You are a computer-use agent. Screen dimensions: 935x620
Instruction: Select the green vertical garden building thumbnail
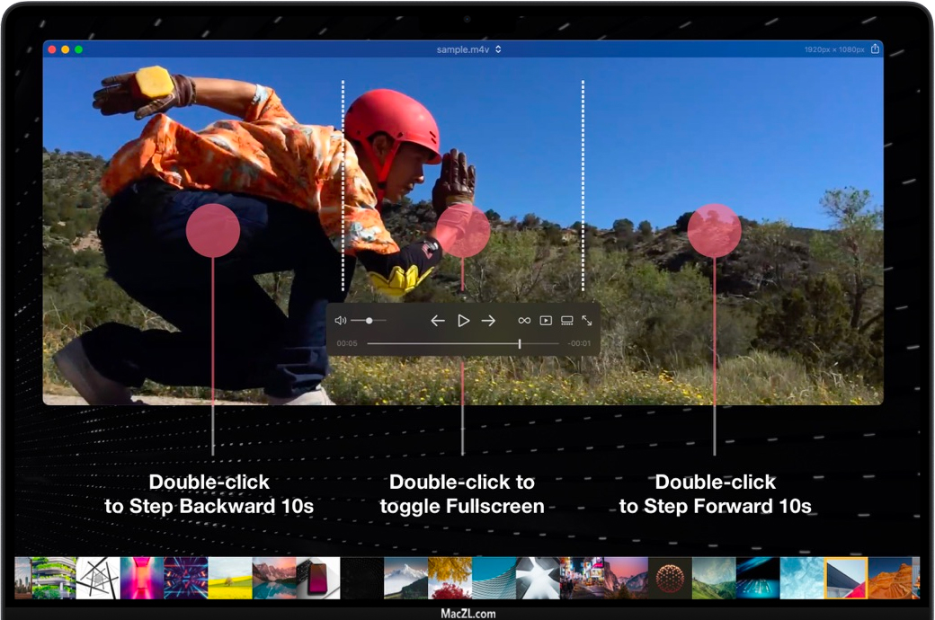(x=54, y=578)
